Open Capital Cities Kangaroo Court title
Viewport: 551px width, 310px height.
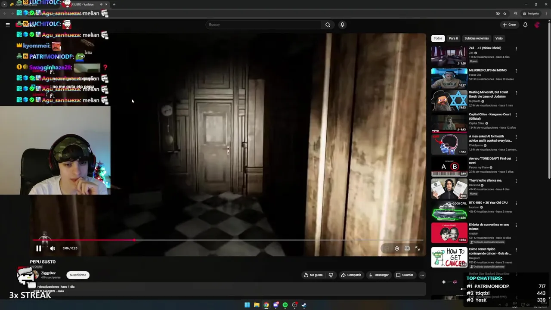tap(490, 116)
